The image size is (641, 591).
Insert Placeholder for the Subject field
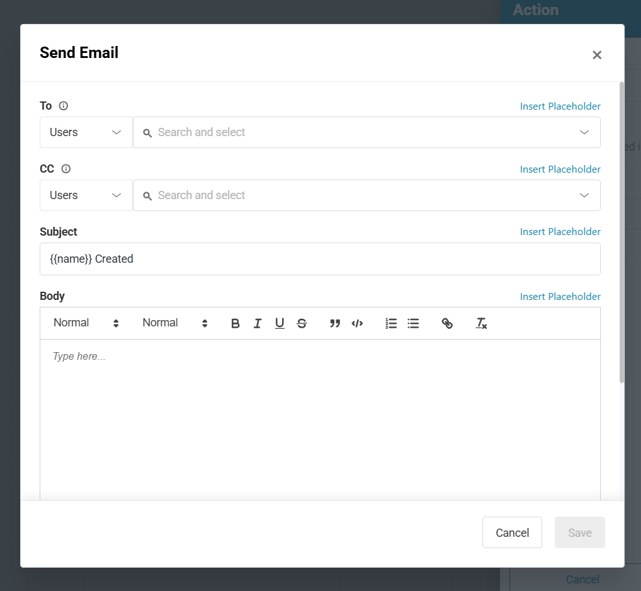pos(560,232)
